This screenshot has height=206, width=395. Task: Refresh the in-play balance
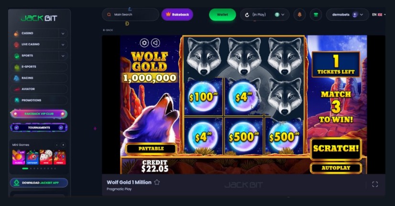click(247, 15)
